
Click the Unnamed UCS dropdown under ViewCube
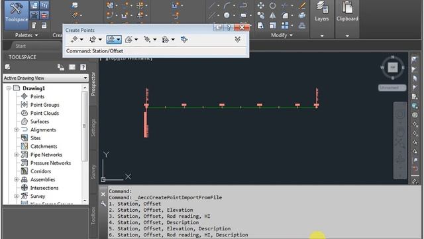pos(392,88)
